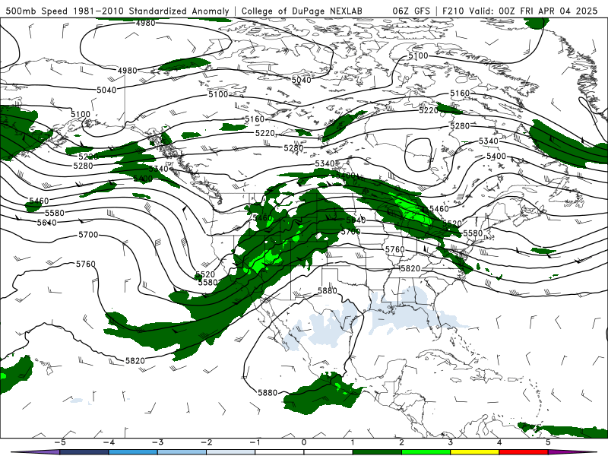Click the '06Z GFS' model run label
This screenshot has width=608, height=456.
click(411, 11)
